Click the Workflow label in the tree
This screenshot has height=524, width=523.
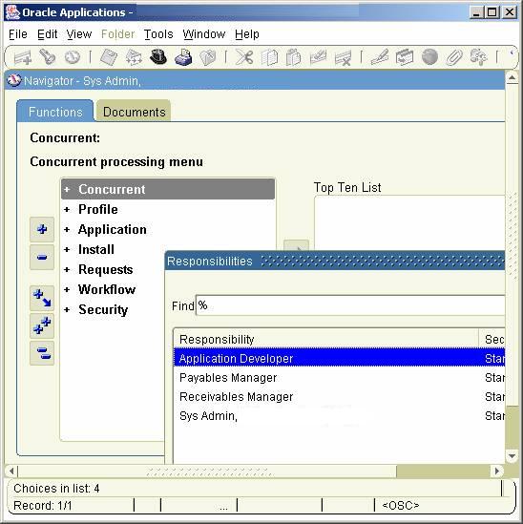(107, 290)
